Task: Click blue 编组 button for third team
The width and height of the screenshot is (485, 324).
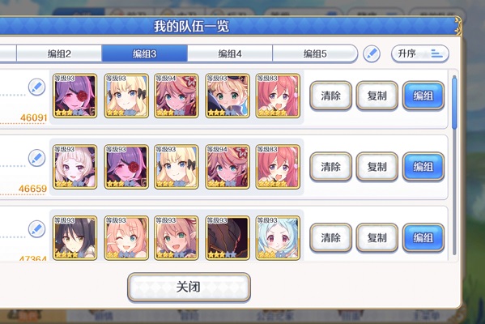Action: click(x=423, y=237)
